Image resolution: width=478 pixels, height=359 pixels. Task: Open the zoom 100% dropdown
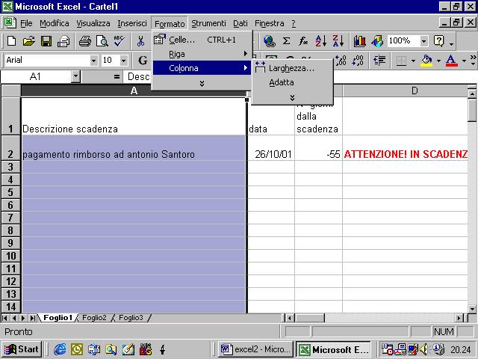(423, 40)
